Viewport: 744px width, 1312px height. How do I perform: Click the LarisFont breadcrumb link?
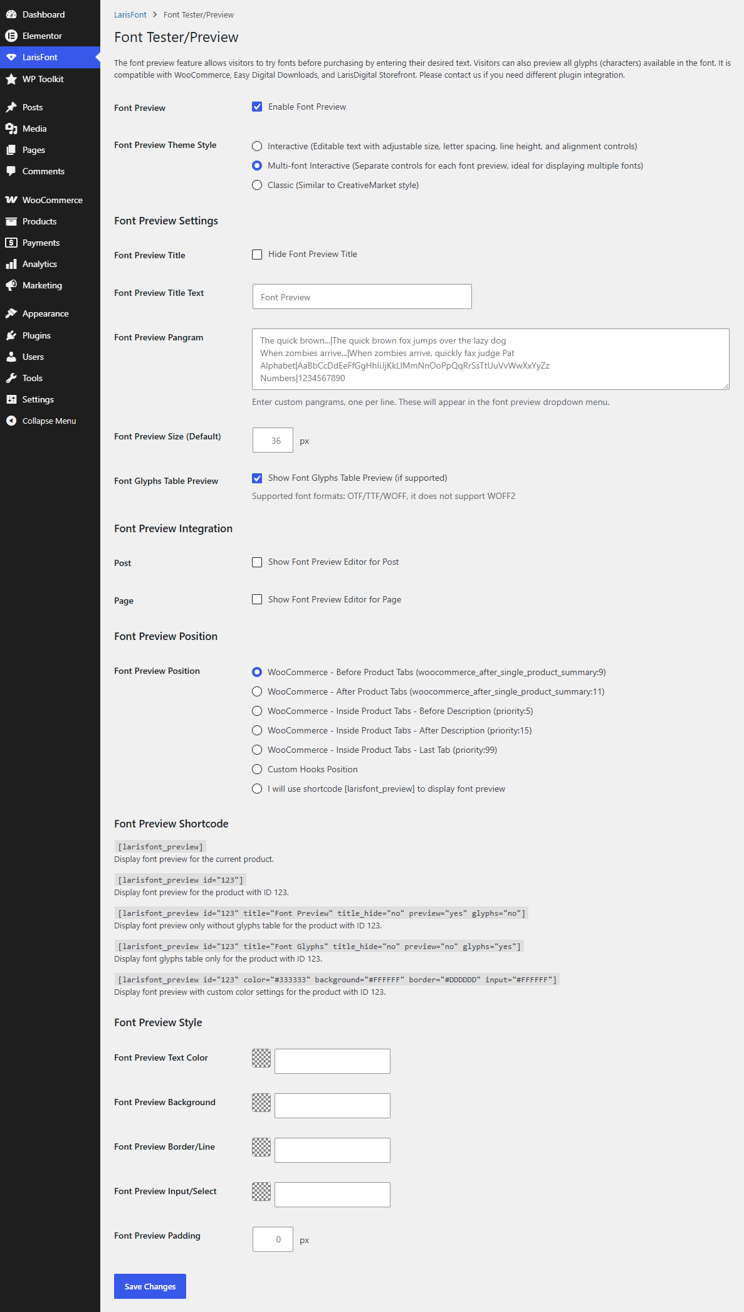[x=130, y=14]
